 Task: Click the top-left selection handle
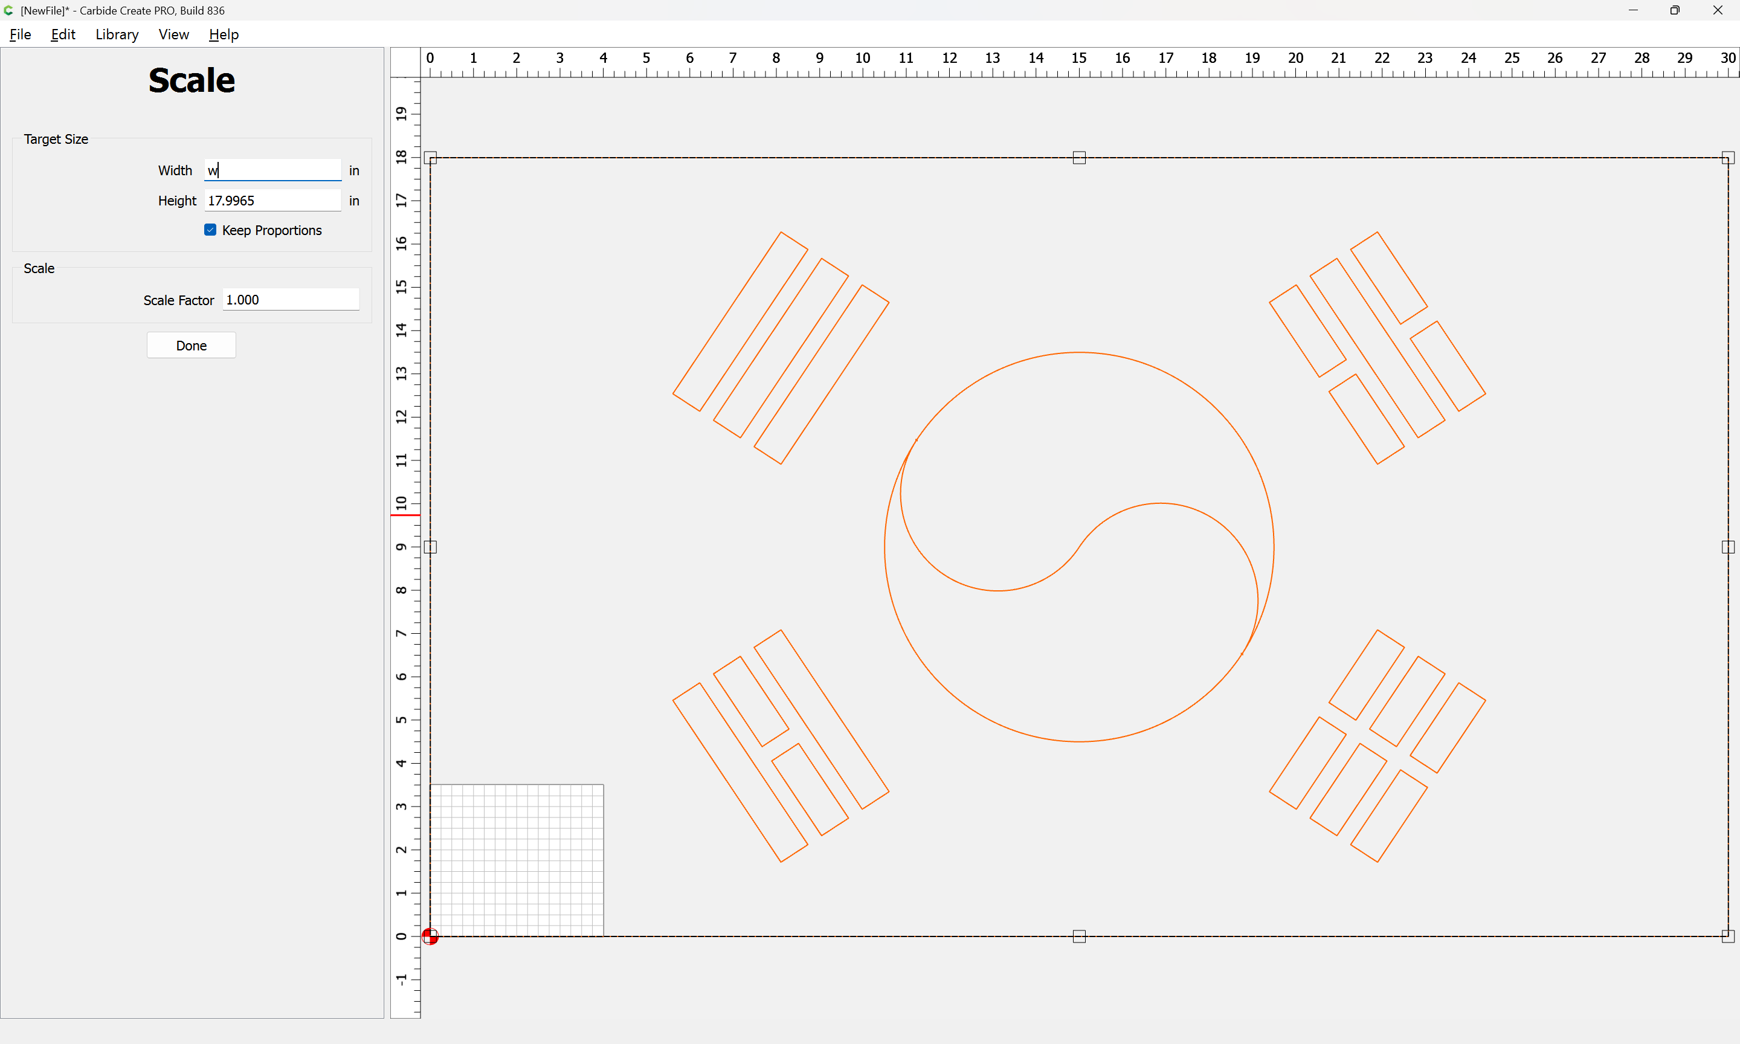430,158
